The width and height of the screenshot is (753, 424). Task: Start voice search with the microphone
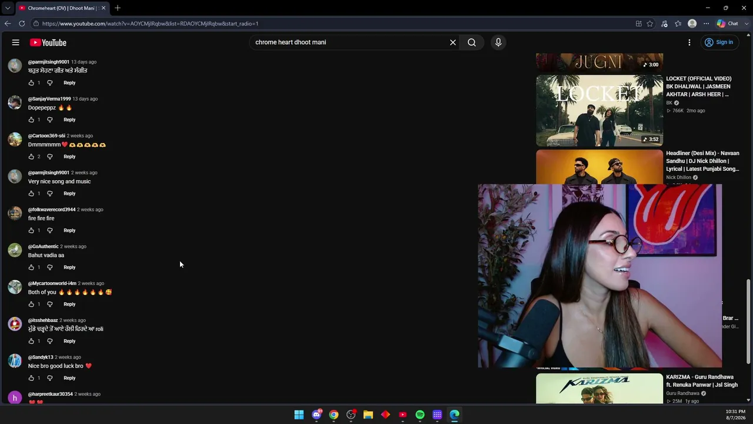(498, 42)
